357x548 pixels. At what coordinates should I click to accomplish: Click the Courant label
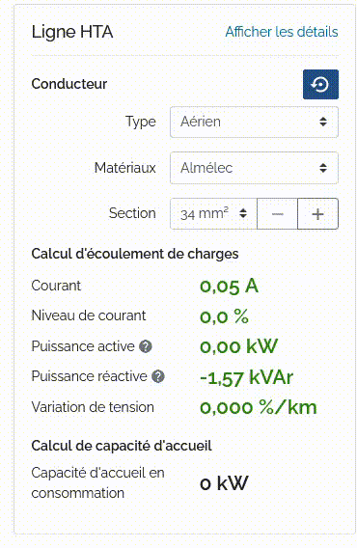tap(56, 286)
